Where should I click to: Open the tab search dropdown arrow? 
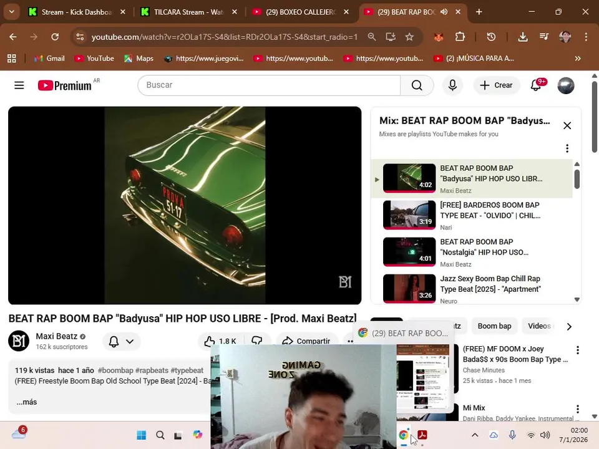11,12
